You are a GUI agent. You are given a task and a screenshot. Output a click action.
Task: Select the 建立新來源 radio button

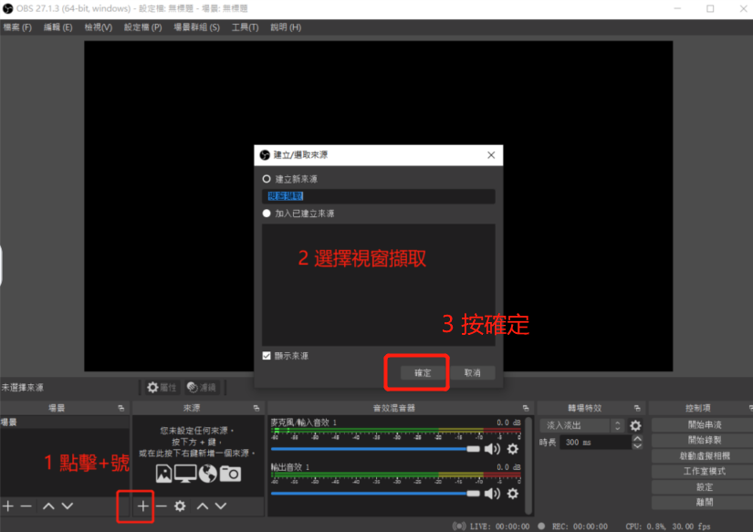(266, 179)
